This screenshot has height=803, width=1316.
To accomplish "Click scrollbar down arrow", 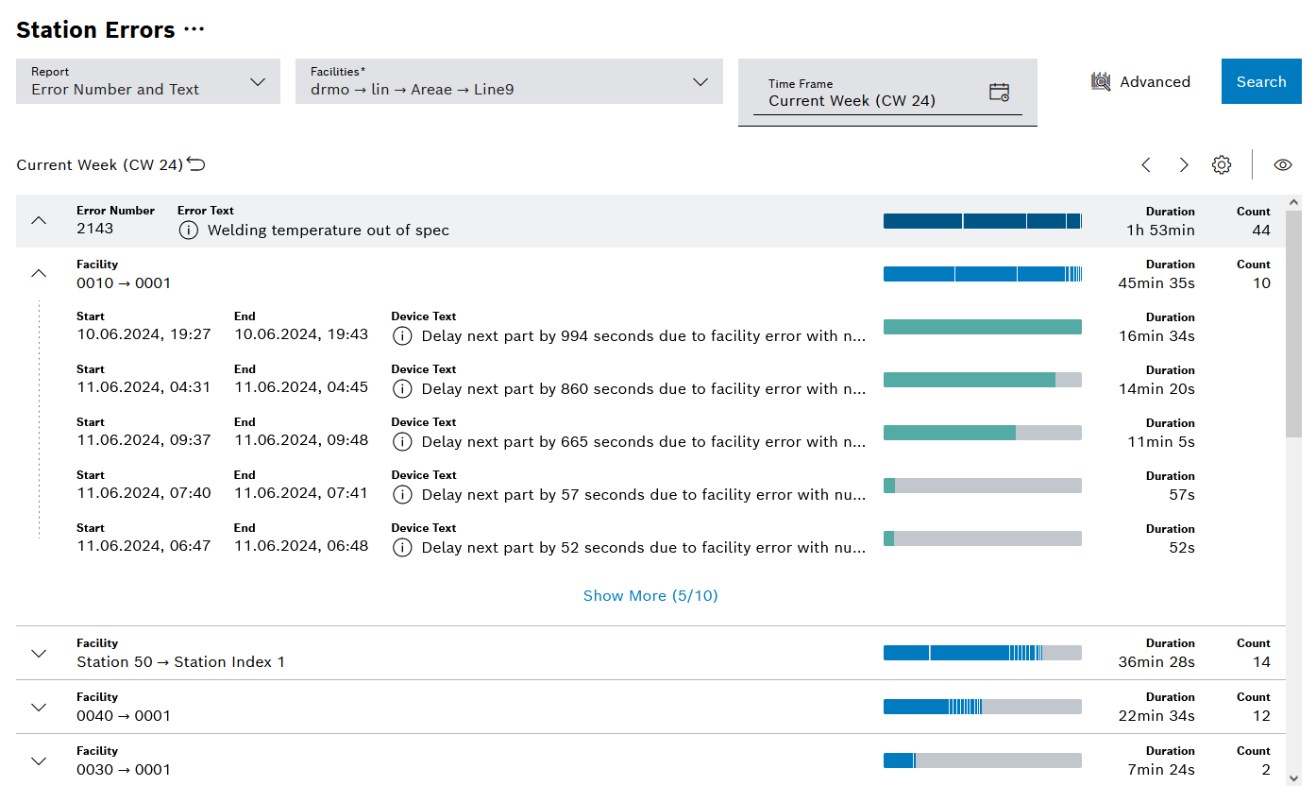I will (x=1293, y=777).
